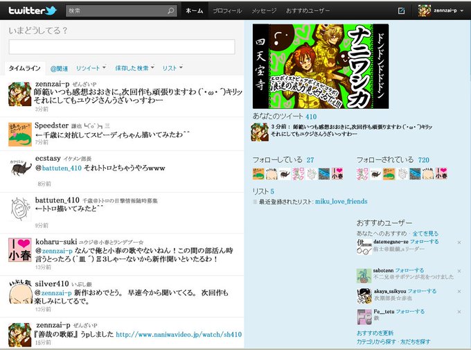Open 8分前 timestamp on ecstasy tweet
471x350 pixels.
coord(44,184)
